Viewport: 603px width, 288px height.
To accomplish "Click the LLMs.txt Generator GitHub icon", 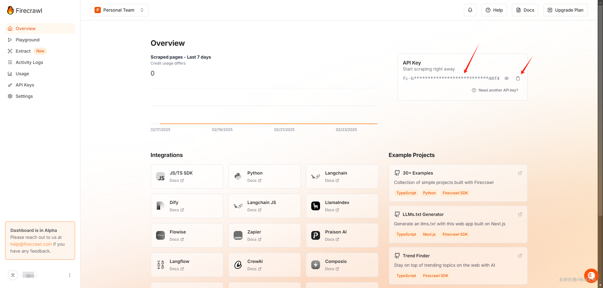I will point(397,214).
